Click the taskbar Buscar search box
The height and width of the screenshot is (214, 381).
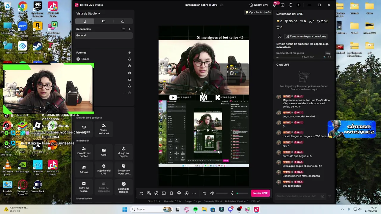tap(151, 209)
